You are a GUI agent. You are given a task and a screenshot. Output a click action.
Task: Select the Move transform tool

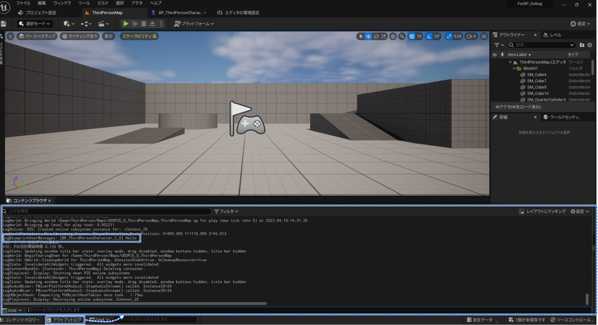(368, 36)
